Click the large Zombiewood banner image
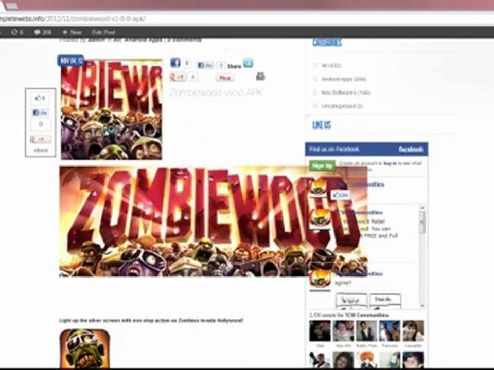Viewport: 494px width, 370px height. pos(213,221)
